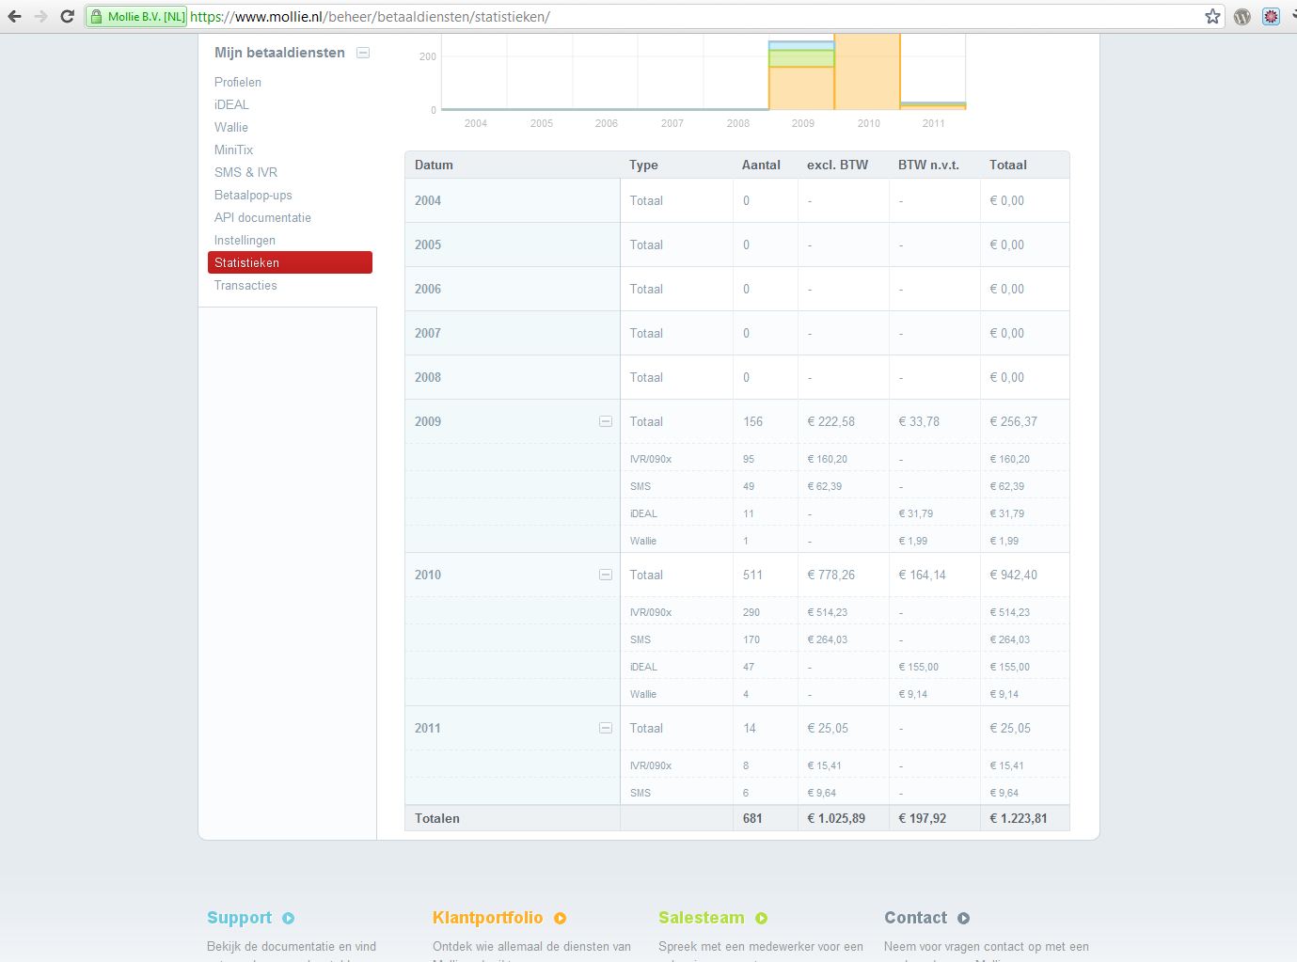Click the Mollie B.V. SSL padlock badge
This screenshot has width=1297, height=962.
[136, 16]
